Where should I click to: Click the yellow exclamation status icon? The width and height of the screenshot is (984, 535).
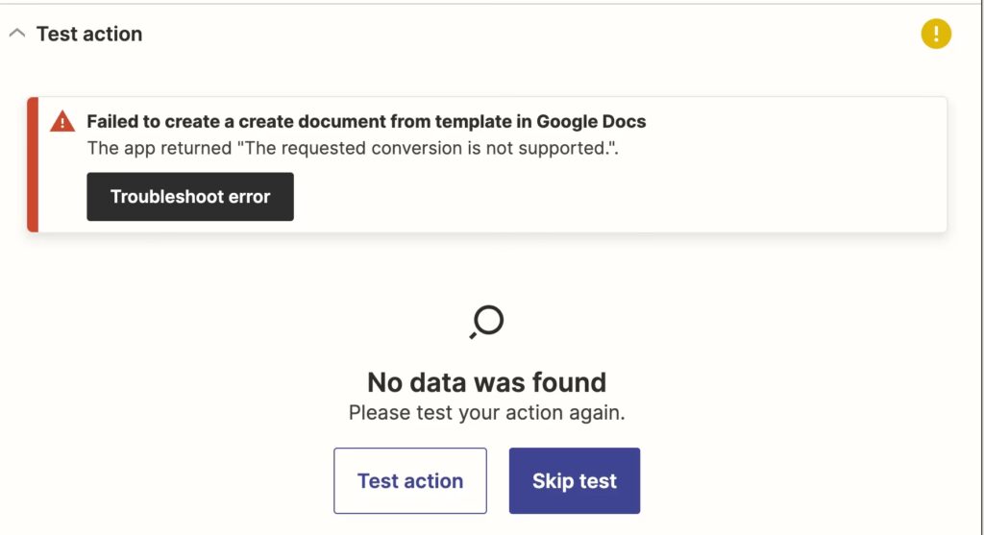(935, 35)
